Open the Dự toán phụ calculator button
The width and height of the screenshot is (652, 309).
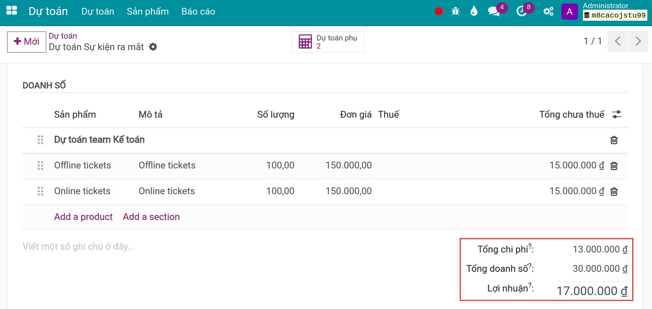pos(328,42)
